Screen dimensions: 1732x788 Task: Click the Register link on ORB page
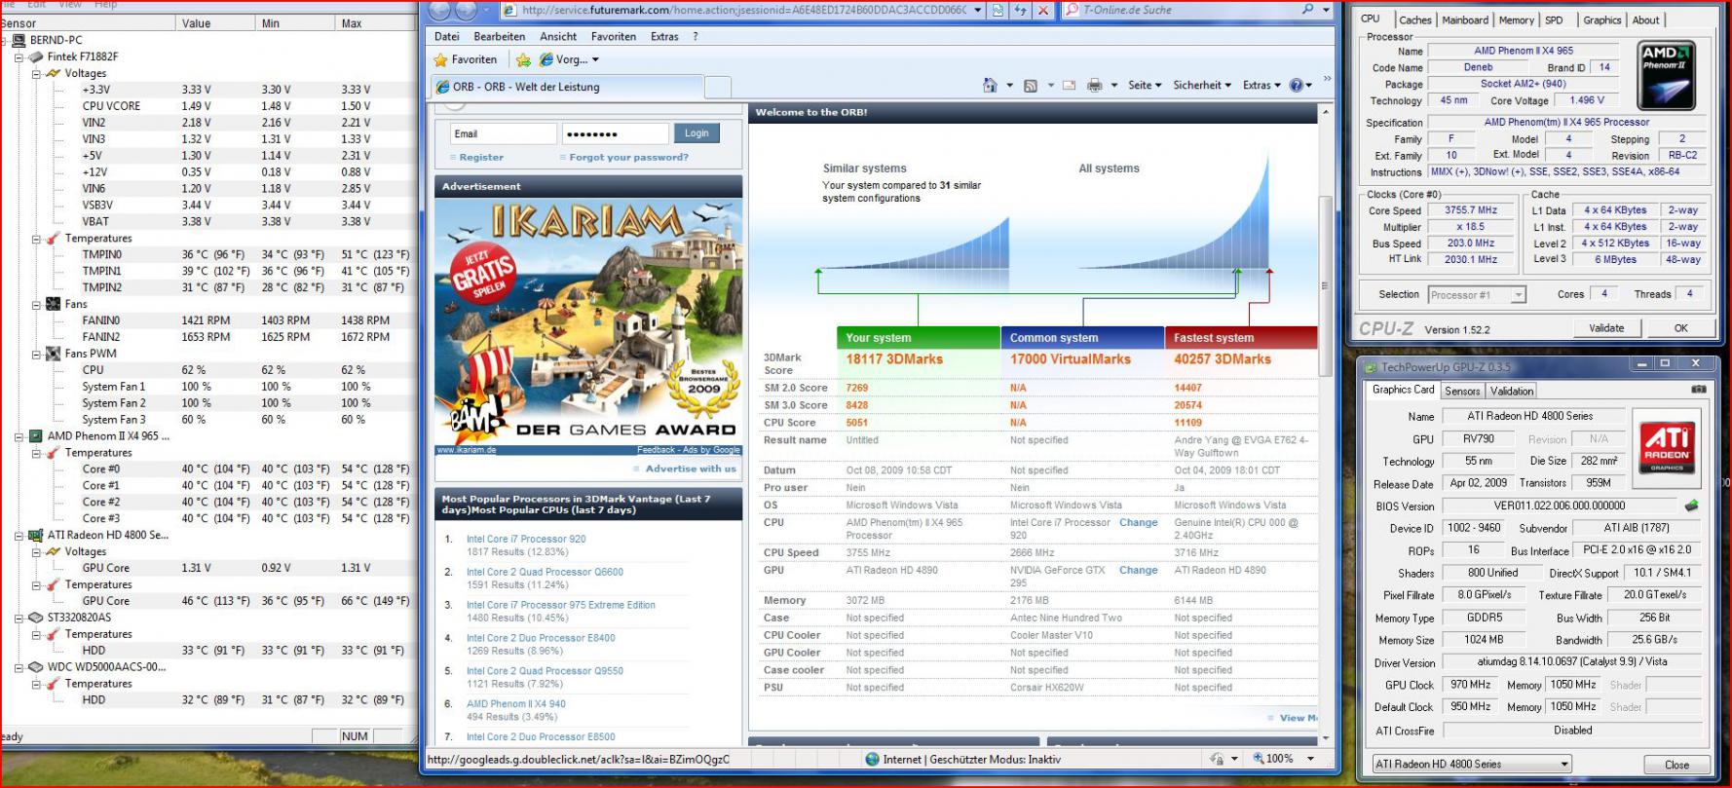click(x=481, y=157)
